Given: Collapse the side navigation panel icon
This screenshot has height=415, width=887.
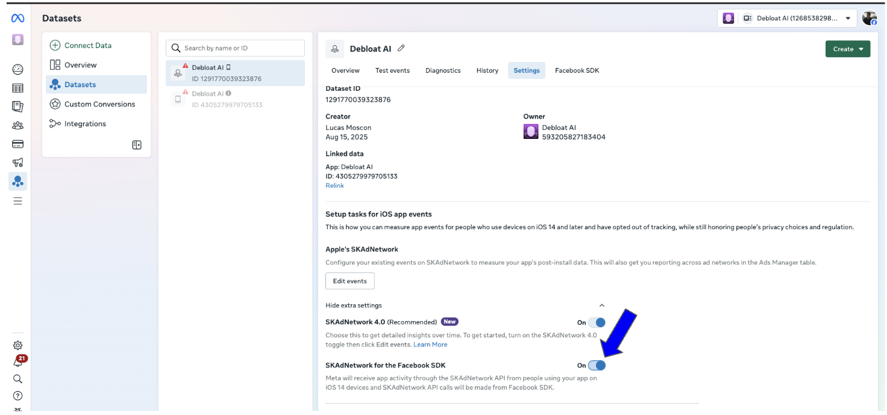Looking at the screenshot, I should coord(137,145).
